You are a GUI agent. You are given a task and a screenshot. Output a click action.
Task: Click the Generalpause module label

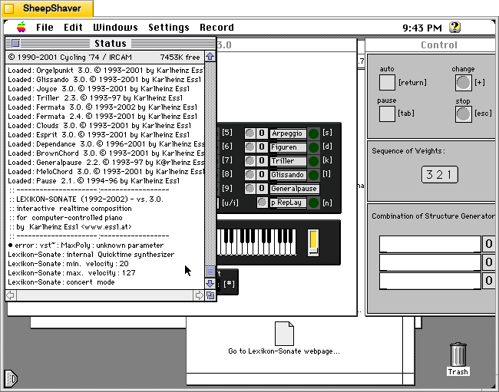pyautogui.click(x=294, y=189)
